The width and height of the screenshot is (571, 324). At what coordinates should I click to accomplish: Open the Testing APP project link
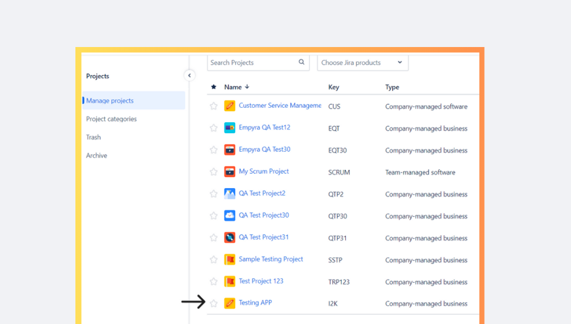pyautogui.click(x=255, y=303)
